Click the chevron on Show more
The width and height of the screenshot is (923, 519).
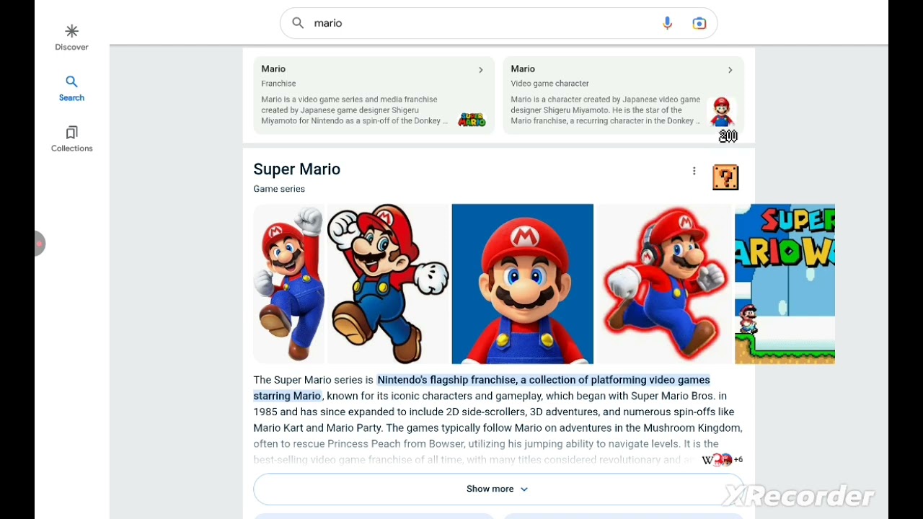click(524, 489)
